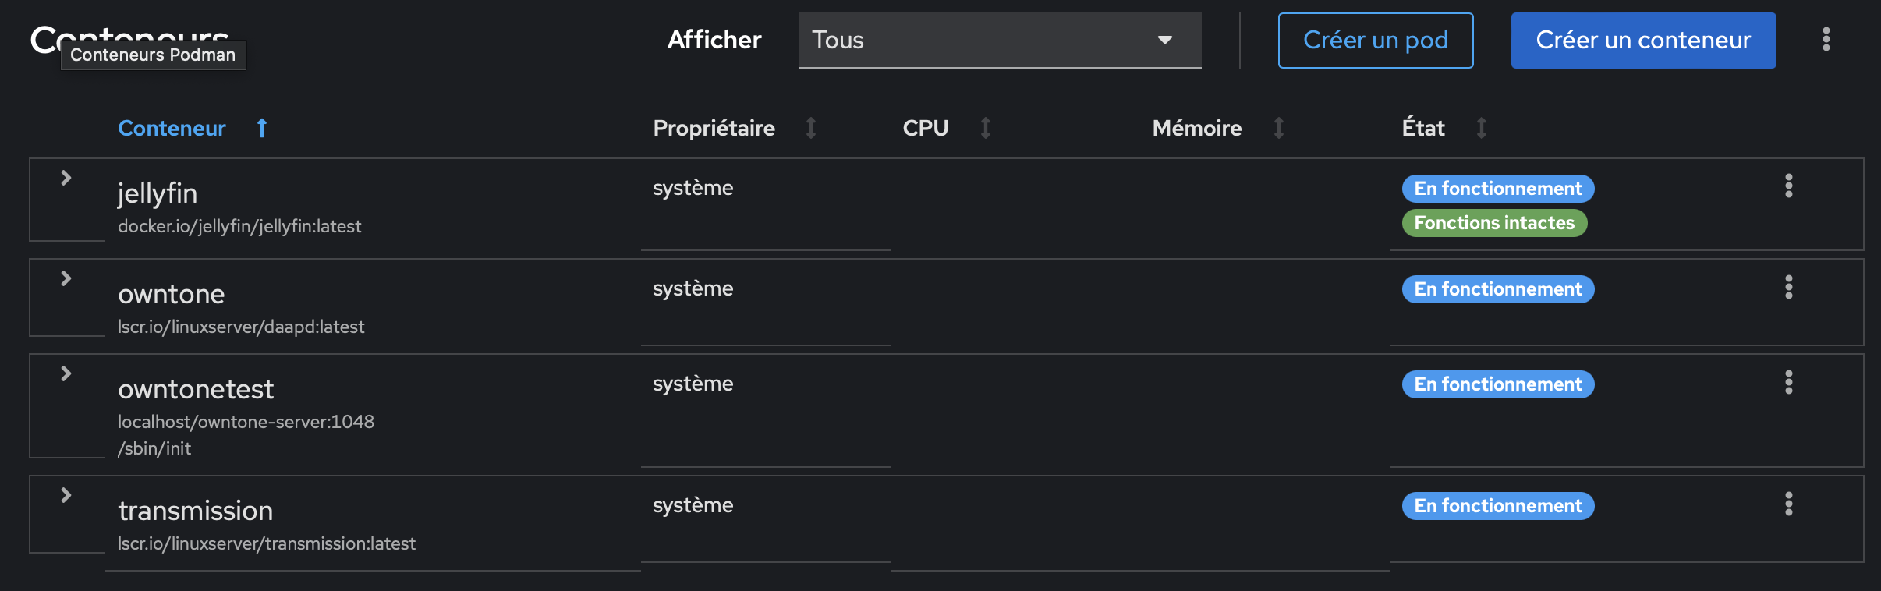Viewport: 1881px width, 591px height.
Task: Sort containers by État
Action: pyautogui.click(x=1481, y=127)
